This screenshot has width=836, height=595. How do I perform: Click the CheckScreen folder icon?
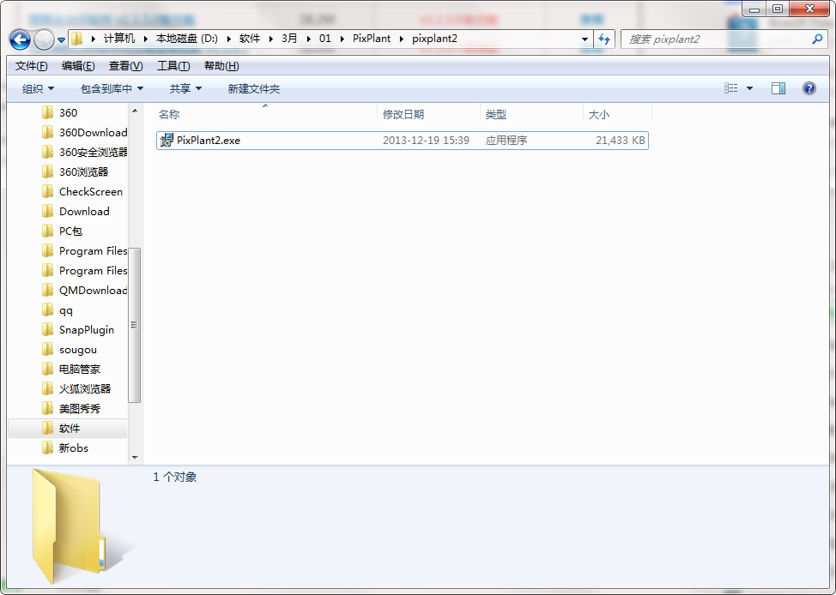[x=47, y=191]
